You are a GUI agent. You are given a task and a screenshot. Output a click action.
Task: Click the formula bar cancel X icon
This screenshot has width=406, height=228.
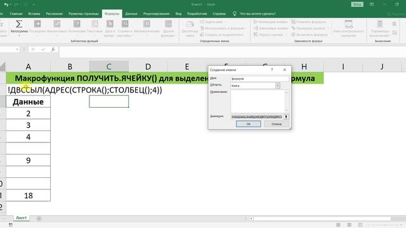coord(33,49)
